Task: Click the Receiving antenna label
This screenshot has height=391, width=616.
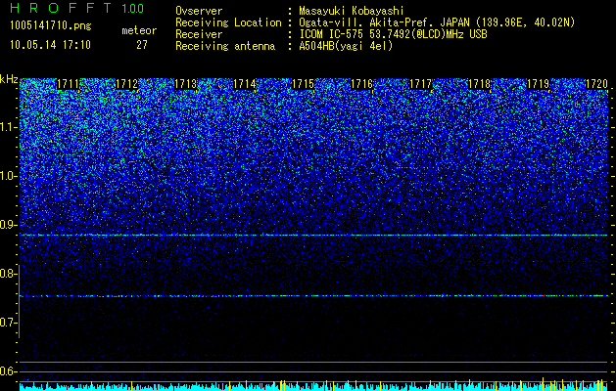Action: [x=225, y=46]
